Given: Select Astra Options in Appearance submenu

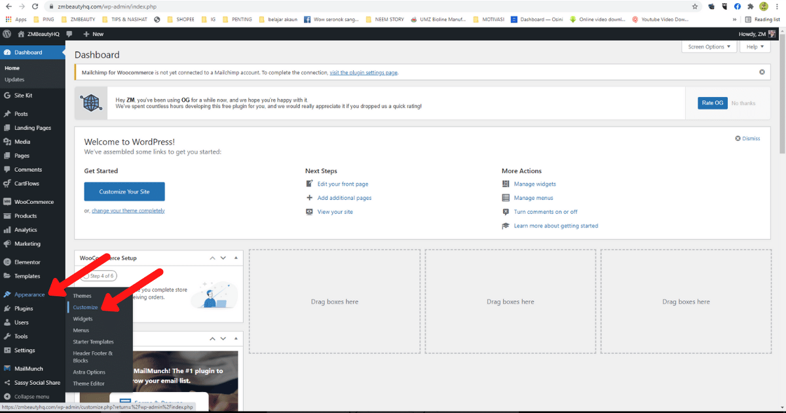Looking at the screenshot, I should tap(89, 372).
